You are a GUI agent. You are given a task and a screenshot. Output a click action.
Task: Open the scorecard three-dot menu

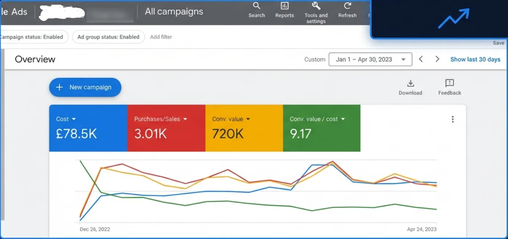pos(452,119)
